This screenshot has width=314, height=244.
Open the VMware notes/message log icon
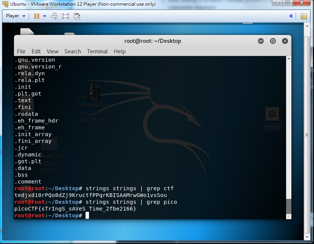click(x=304, y=16)
